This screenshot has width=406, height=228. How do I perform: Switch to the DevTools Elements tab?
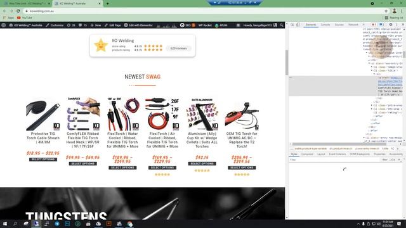[x=311, y=25]
